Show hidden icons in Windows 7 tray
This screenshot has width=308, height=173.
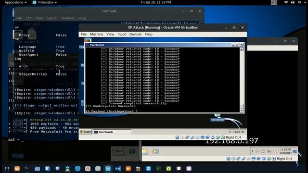(252, 151)
